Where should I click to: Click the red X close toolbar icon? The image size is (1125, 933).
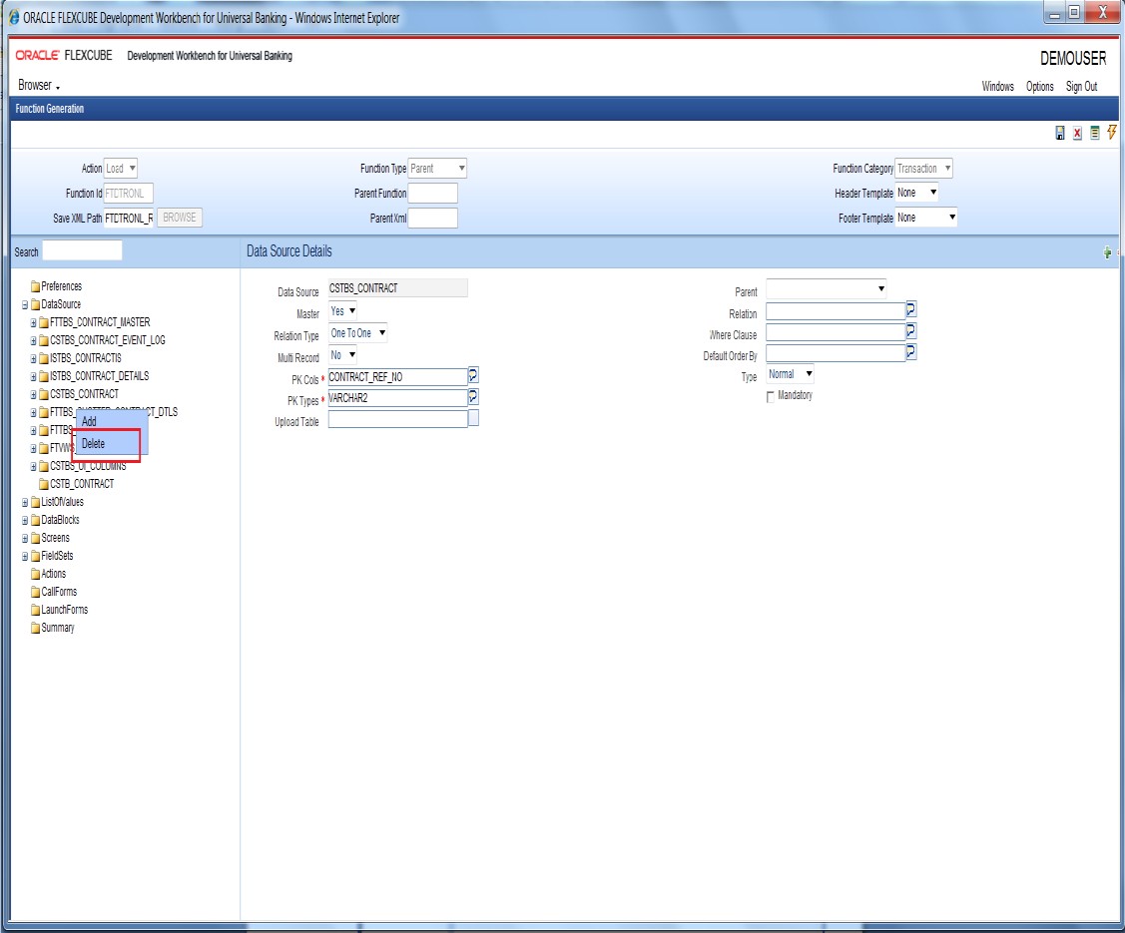1078,134
